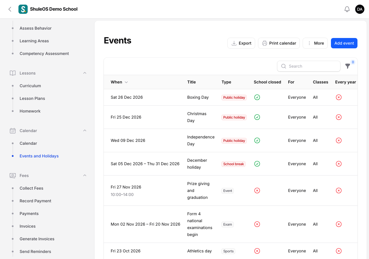Screen dimensions: 369x259
Task: Click the Fees money icon in sidebar
Action: point(13,176)
